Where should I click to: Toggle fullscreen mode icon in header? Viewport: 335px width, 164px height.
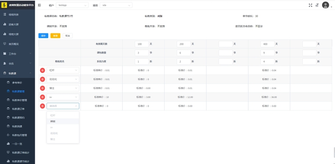[310, 5]
